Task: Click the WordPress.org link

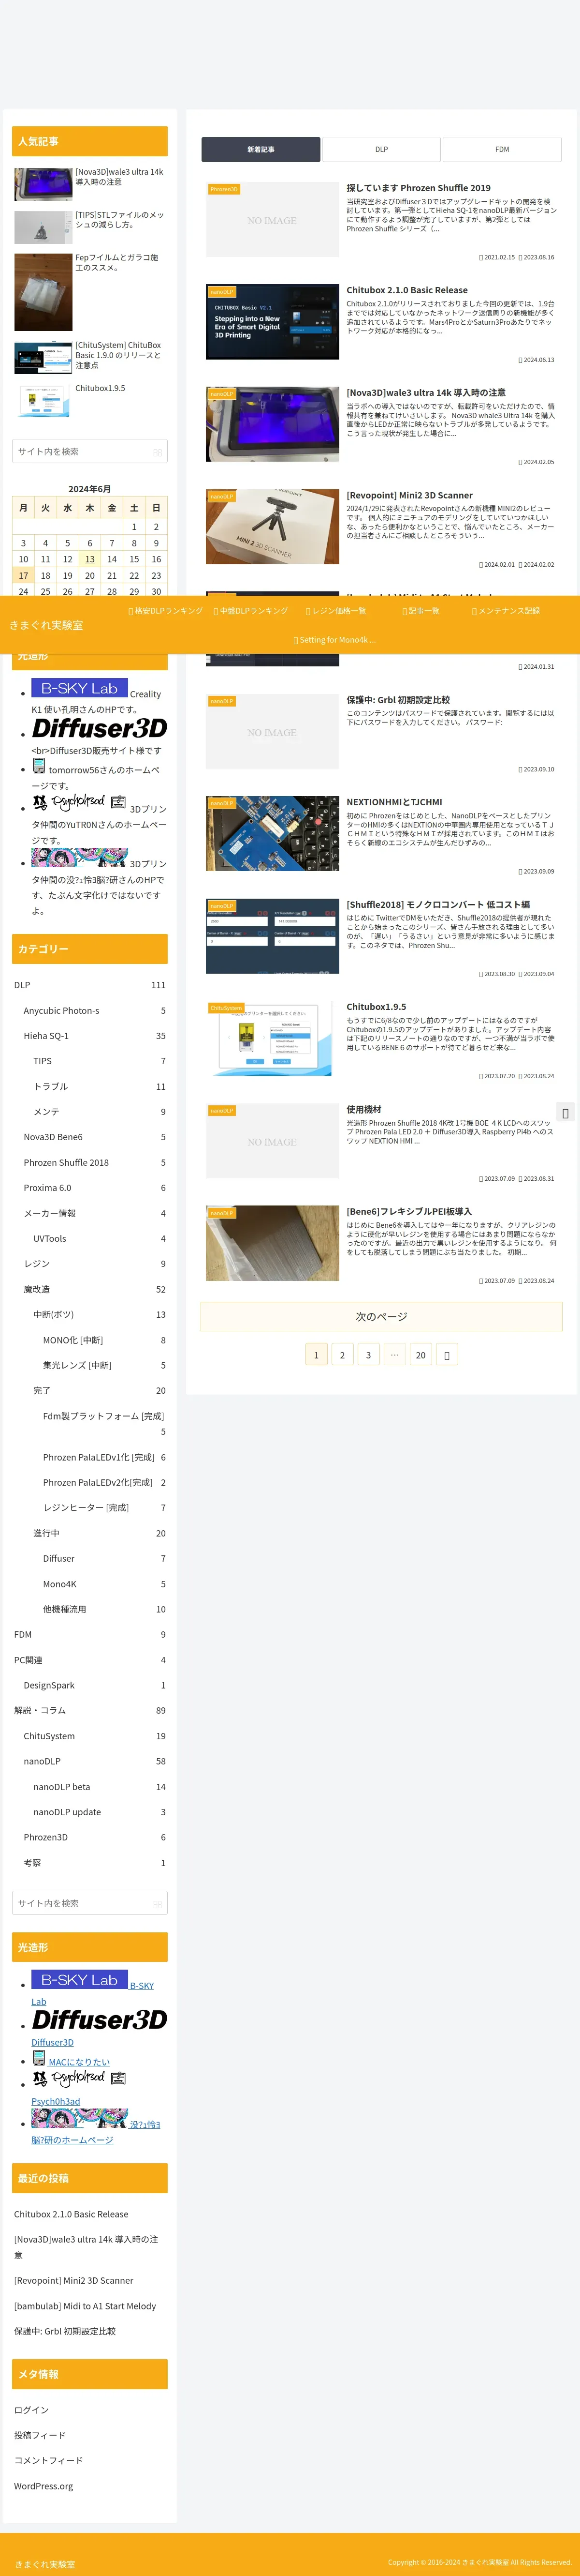Action: tap(43, 2486)
